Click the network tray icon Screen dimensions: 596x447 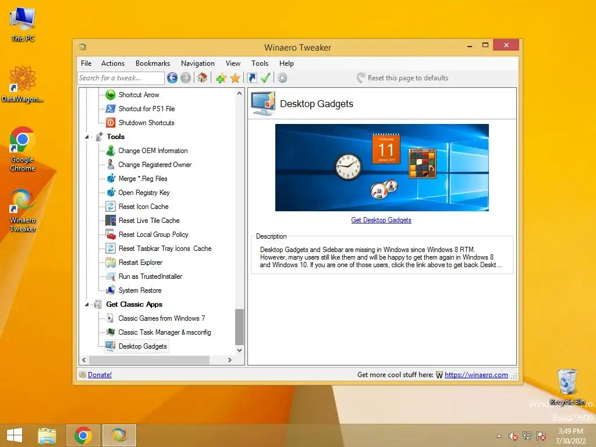click(x=527, y=436)
